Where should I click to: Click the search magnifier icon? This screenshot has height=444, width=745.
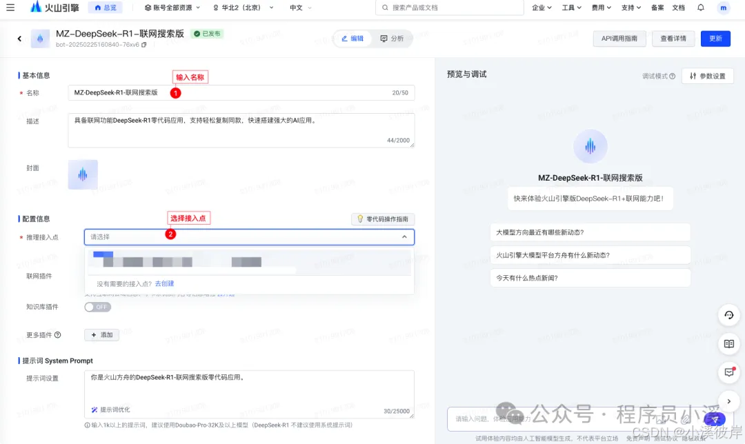385,8
